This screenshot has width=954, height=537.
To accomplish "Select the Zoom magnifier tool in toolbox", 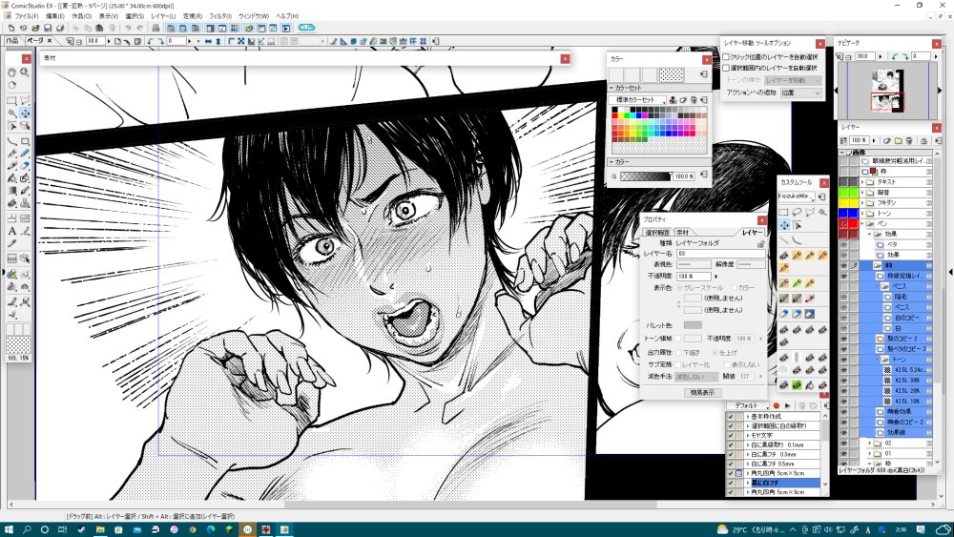I will [25, 72].
